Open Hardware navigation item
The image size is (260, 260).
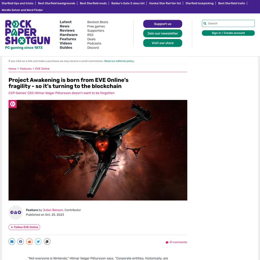[69, 35]
